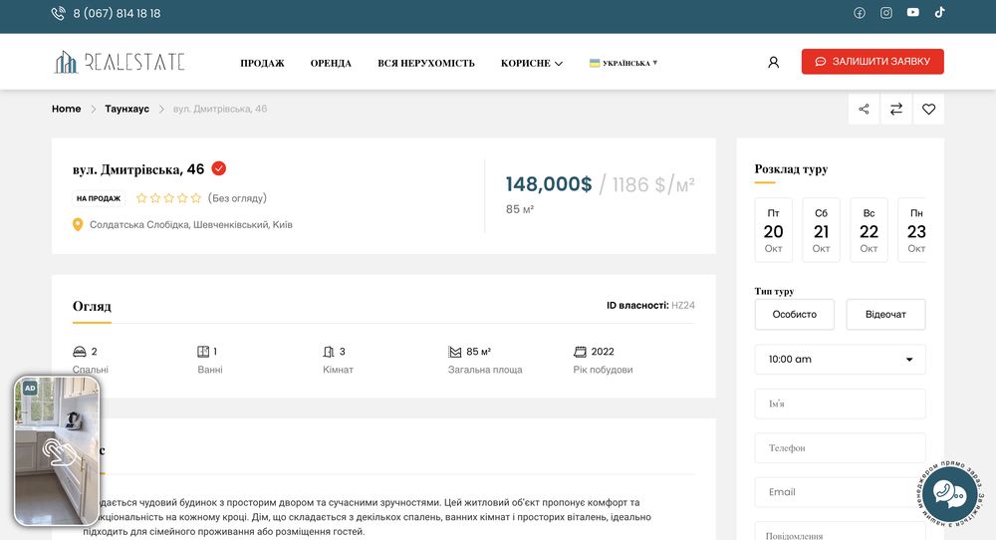Screen dimensions: 996x540
Task: Click the Email input field
Action: click(x=840, y=492)
